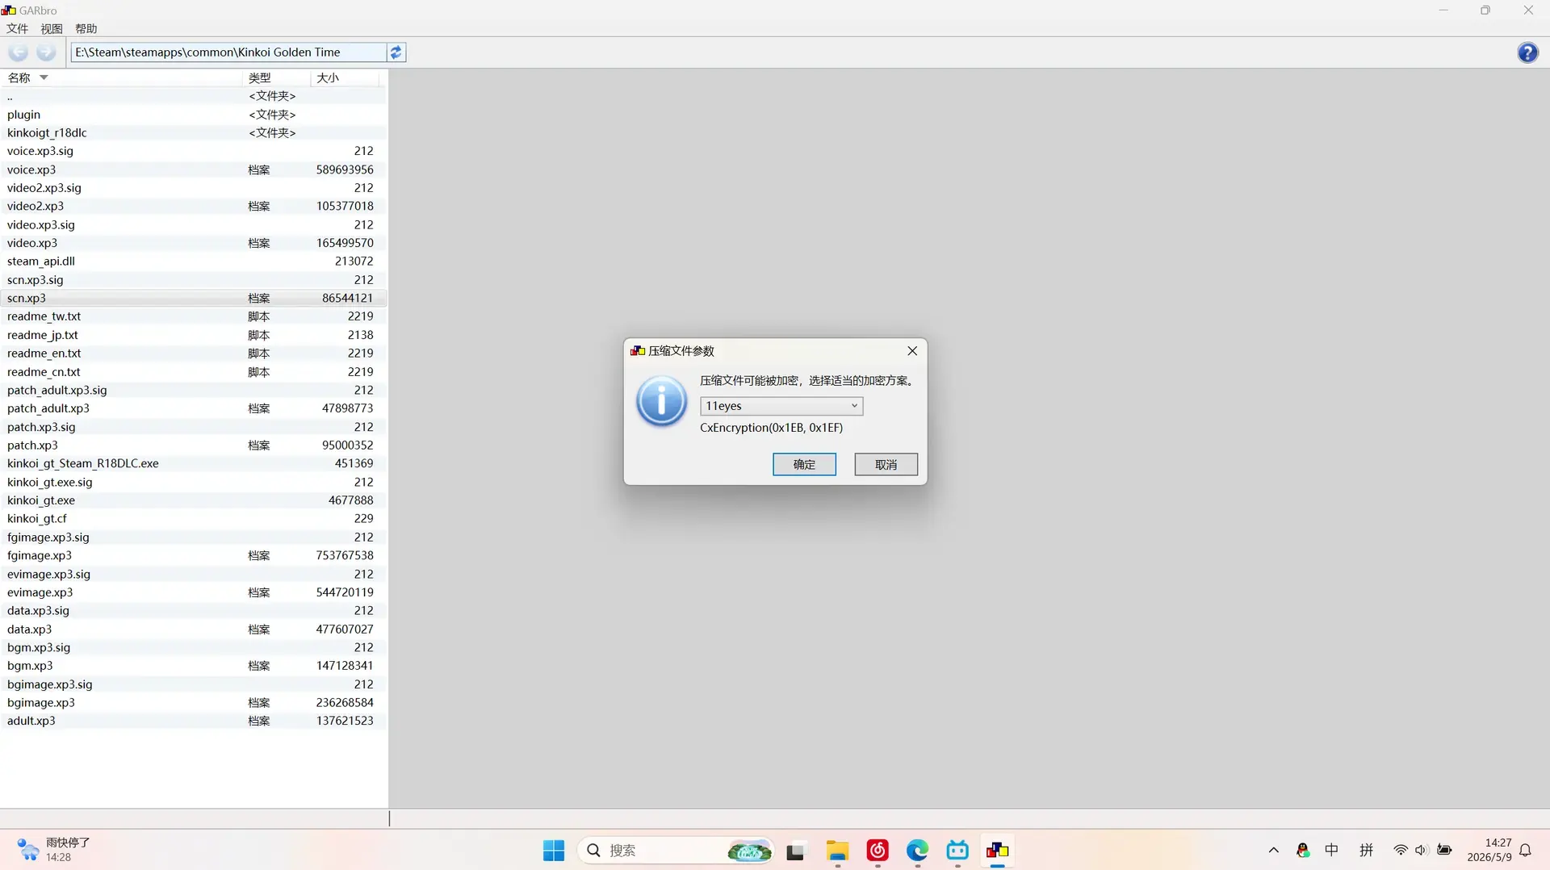Select kinkoi_gt.exe in the file list
The height and width of the screenshot is (870, 1550).
pyautogui.click(x=194, y=500)
